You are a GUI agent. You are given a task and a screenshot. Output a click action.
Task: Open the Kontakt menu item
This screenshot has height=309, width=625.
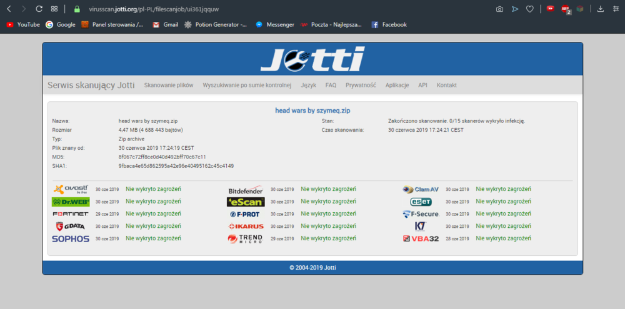pyautogui.click(x=447, y=86)
